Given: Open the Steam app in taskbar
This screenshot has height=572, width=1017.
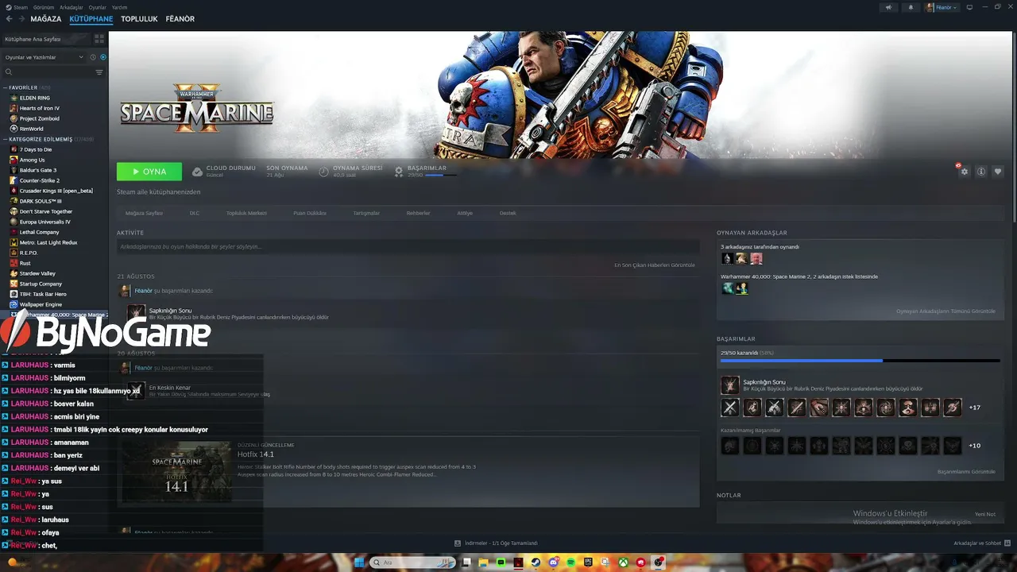Looking at the screenshot, I should click(536, 562).
